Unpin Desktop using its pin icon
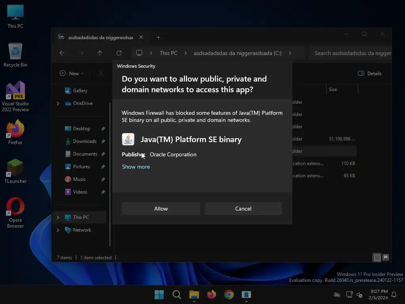This screenshot has width=405, height=304. 103,129
